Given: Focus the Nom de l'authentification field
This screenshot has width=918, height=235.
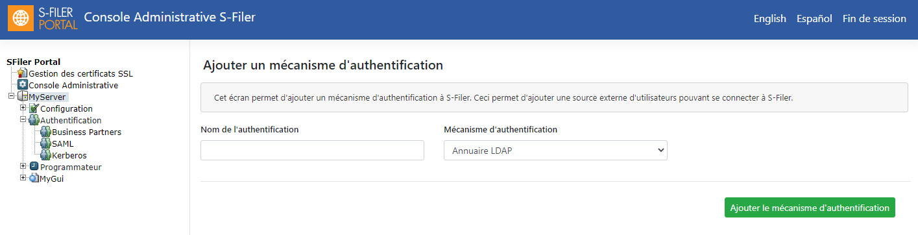Looking at the screenshot, I should (x=312, y=151).
